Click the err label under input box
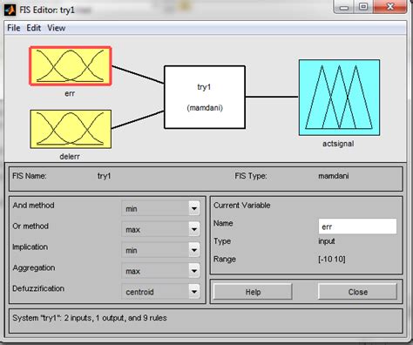Viewport: 413px width, 345px height. pyautogui.click(x=70, y=93)
